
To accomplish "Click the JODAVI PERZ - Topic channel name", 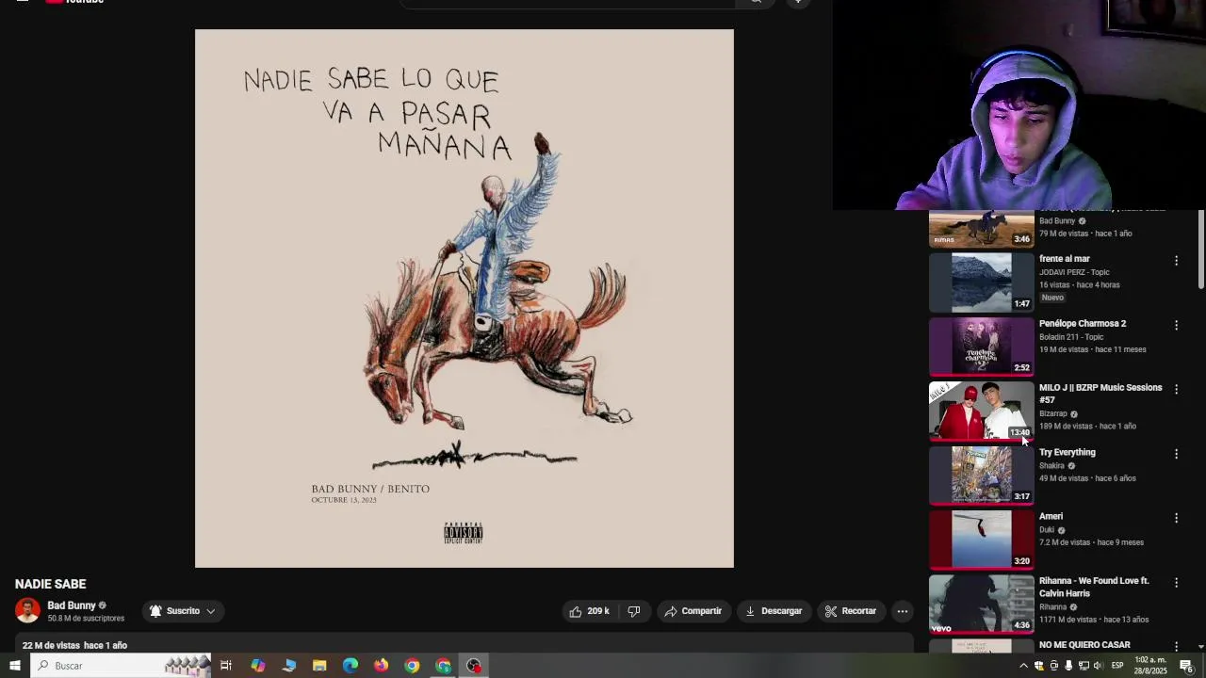I will pyautogui.click(x=1074, y=272).
